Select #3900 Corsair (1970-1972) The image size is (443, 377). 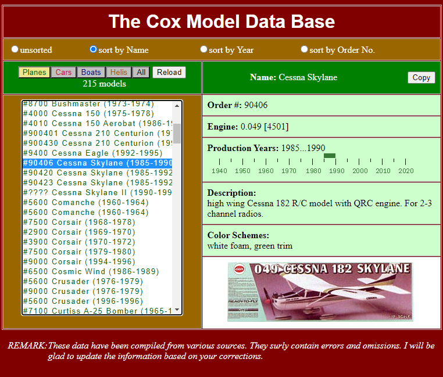coord(98,242)
